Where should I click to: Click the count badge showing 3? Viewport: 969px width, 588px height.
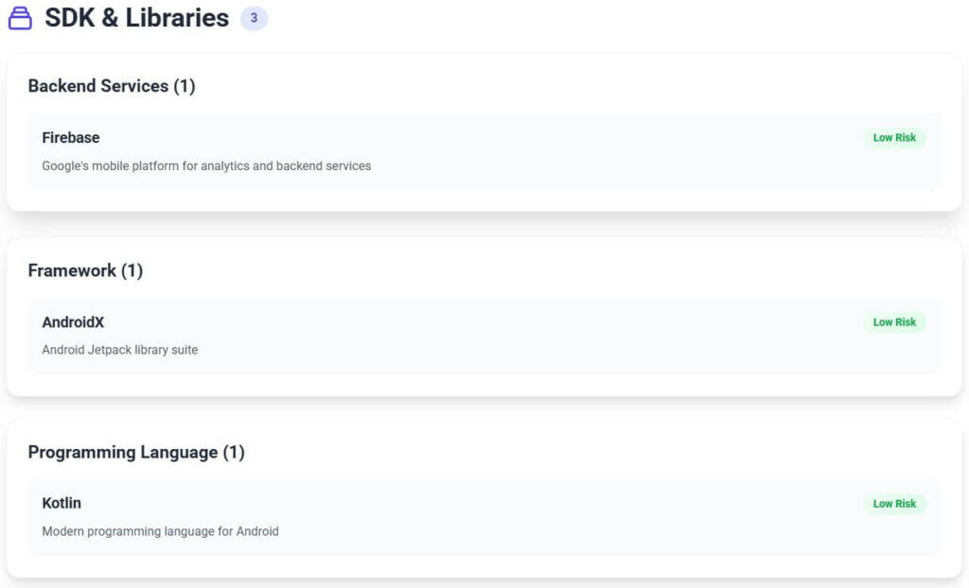pos(254,18)
